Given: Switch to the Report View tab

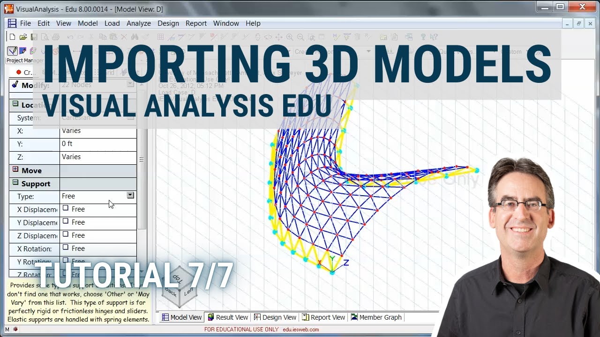Looking at the screenshot, I should pos(323,317).
